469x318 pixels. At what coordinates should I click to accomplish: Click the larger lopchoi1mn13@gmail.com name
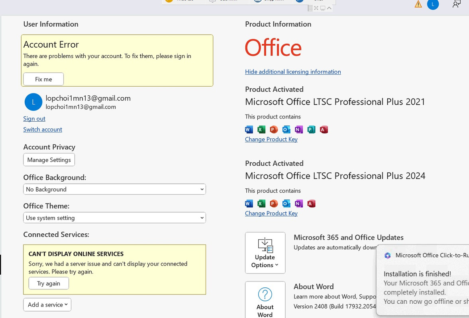coord(88,98)
